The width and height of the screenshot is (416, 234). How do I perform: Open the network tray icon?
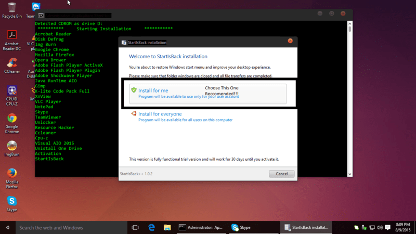pos(372,227)
